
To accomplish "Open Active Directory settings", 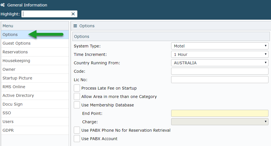I will 35,95.
